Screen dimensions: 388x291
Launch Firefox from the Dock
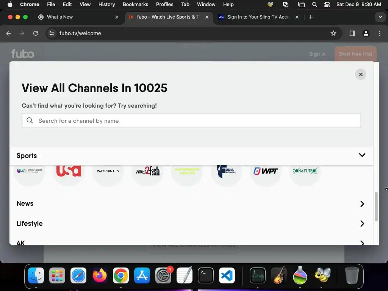point(100,275)
